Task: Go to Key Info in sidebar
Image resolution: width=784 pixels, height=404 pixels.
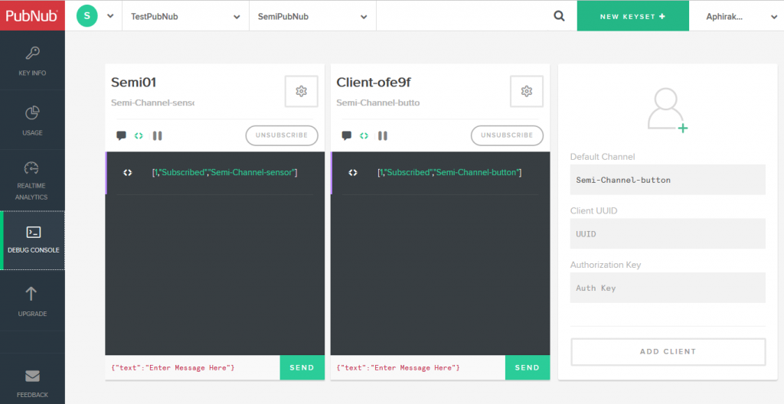Action: (x=32, y=61)
